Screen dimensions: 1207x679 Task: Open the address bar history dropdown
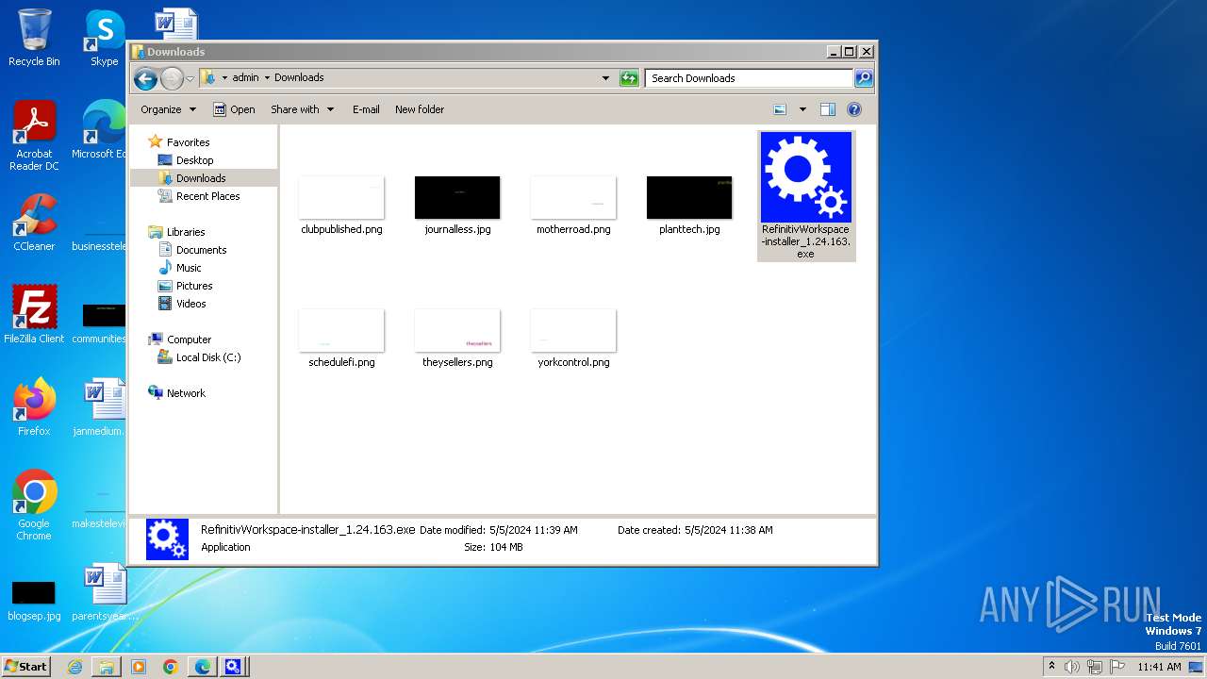click(x=605, y=78)
